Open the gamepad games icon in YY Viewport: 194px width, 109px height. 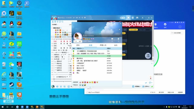(137, 18)
